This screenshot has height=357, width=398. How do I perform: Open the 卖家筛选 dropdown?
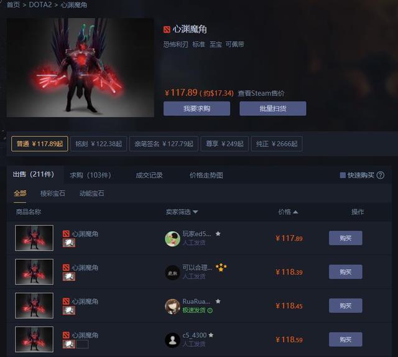182,212
